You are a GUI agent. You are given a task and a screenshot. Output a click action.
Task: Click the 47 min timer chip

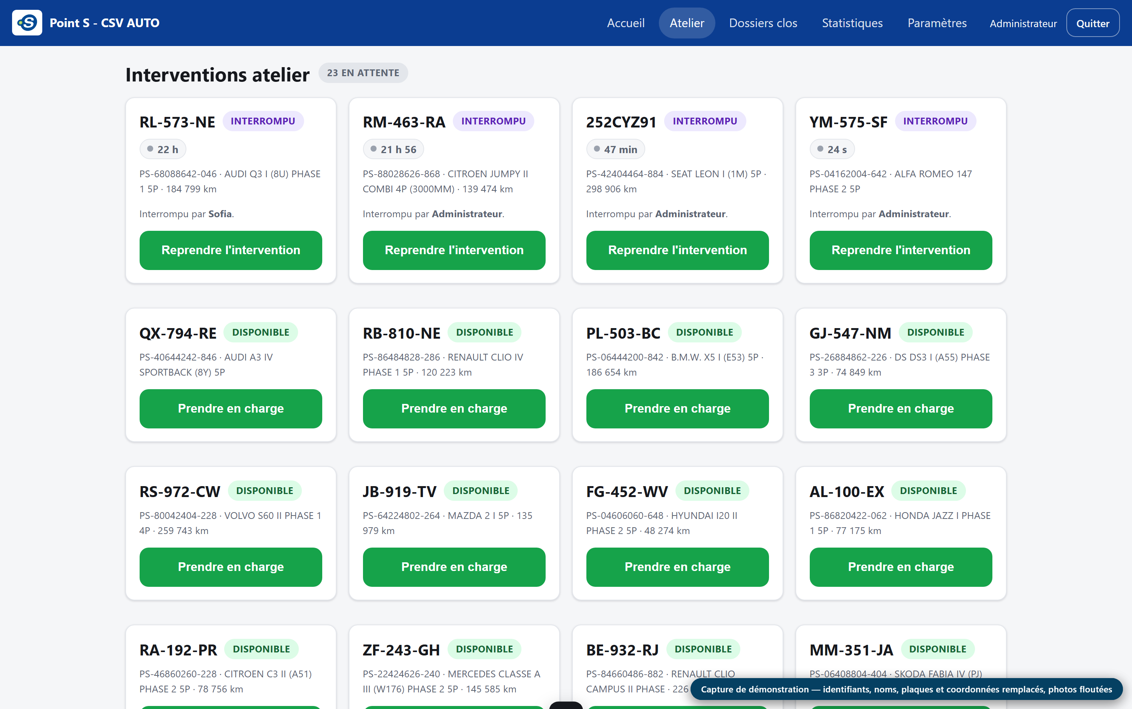615,149
